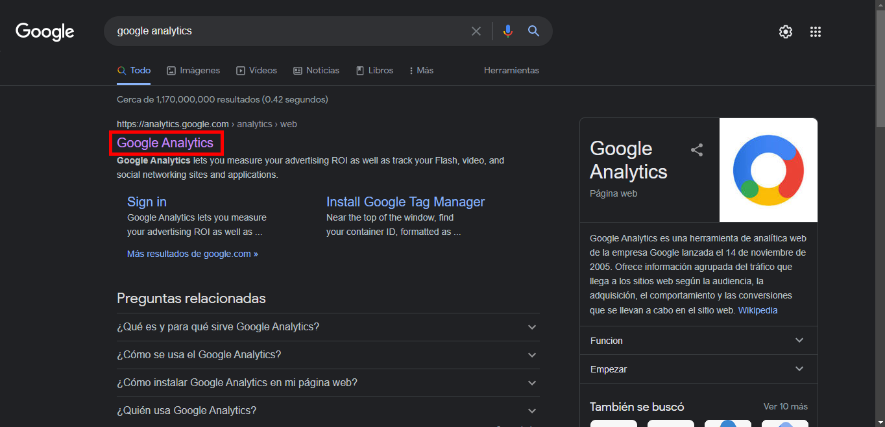Expand the Empezar section in knowledge panel

coord(698,369)
